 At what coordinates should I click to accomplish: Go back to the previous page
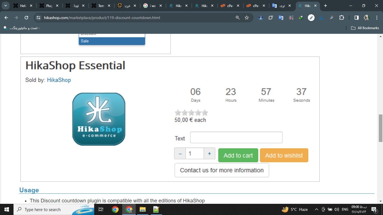point(6,18)
